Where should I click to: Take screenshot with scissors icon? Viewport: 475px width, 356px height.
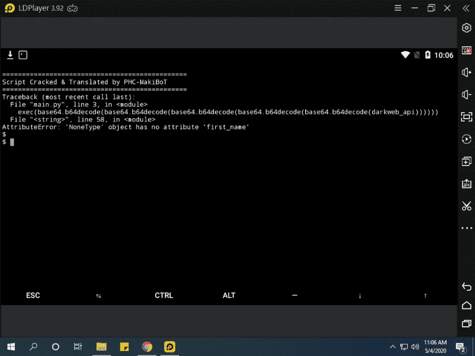pyautogui.click(x=467, y=206)
